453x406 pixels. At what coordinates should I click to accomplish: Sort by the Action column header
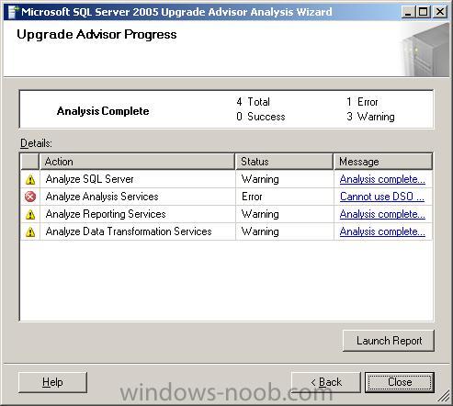pos(137,162)
